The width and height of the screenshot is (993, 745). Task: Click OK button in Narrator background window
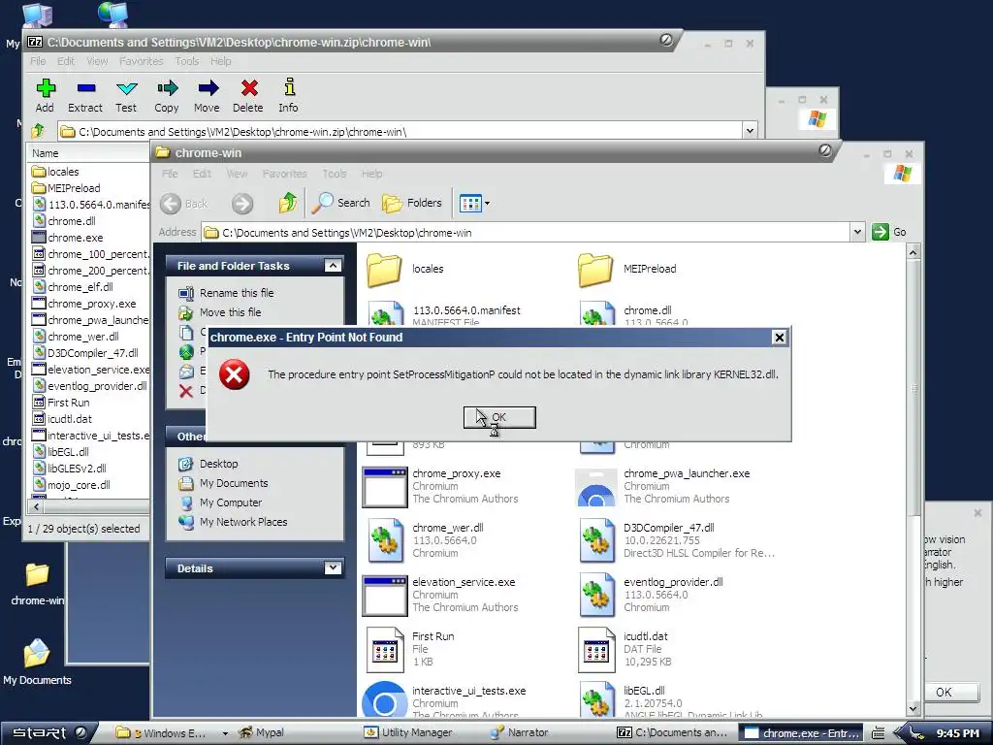(944, 692)
